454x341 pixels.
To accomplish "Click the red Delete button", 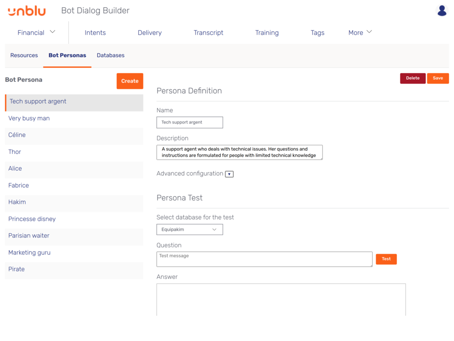I will [412, 78].
